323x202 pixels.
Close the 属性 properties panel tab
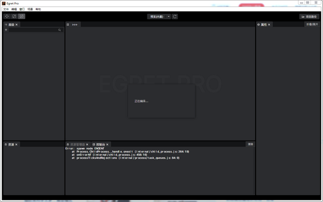click(x=269, y=25)
